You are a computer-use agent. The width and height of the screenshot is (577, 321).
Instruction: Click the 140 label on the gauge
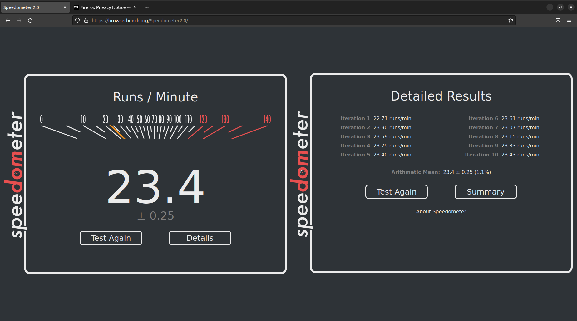tap(267, 119)
